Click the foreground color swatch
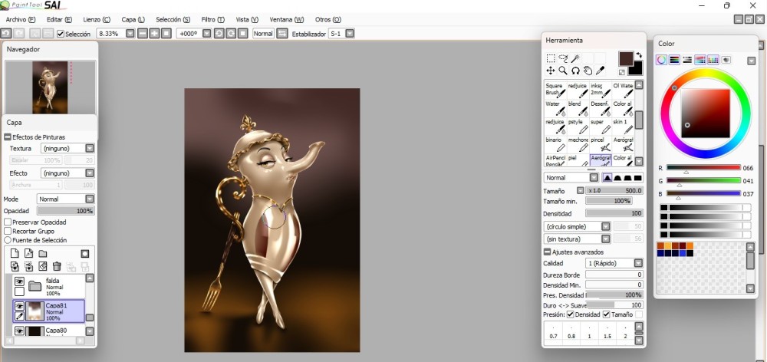The height and width of the screenshot is (362, 767). pos(626,59)
